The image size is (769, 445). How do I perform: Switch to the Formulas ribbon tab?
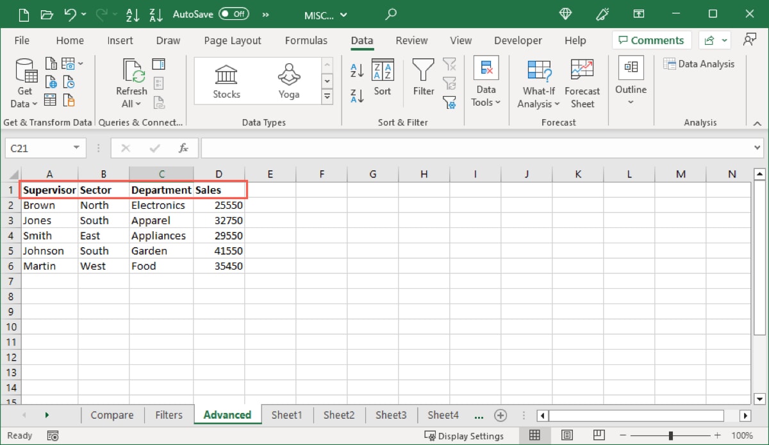click(x=306, y=40)
